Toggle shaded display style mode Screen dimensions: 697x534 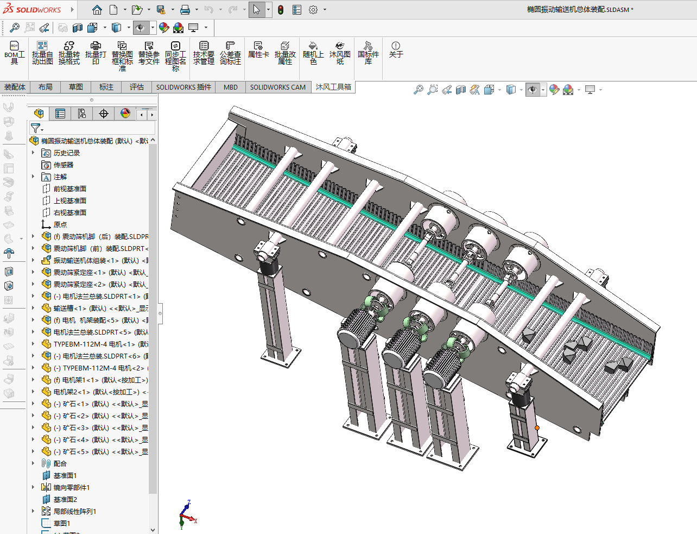510,90
